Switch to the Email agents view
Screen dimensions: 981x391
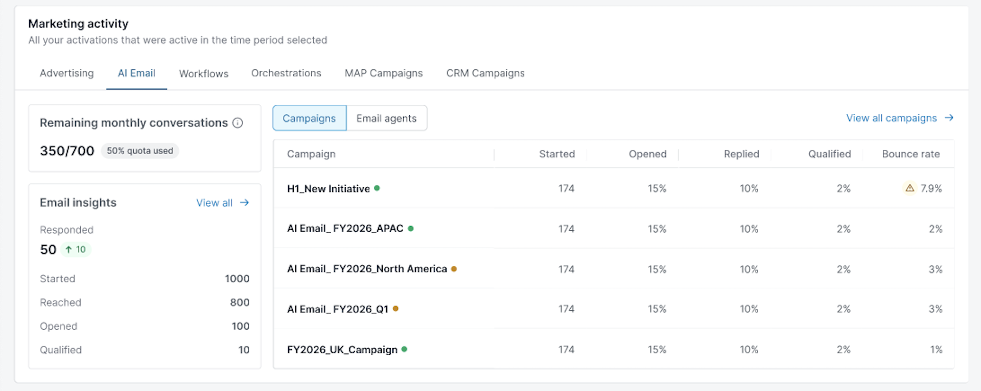(387, 118)
